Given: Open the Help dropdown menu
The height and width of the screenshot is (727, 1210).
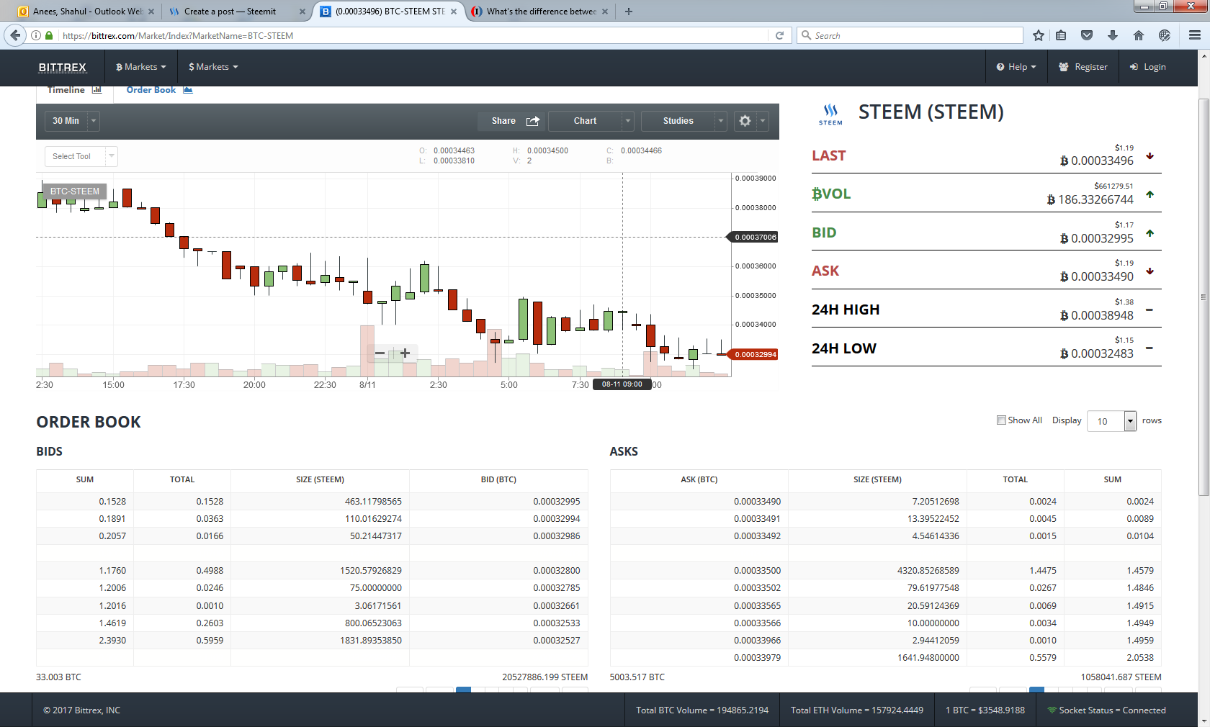Looking at the screenshot, I should [x=1016, y=67].
